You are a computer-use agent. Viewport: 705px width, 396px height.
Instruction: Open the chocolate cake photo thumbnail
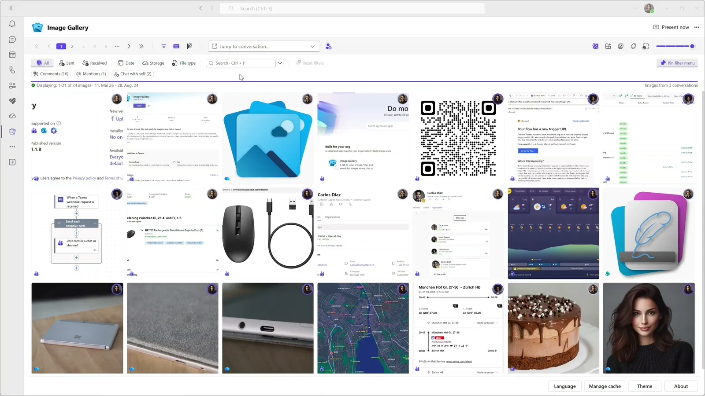553,328
